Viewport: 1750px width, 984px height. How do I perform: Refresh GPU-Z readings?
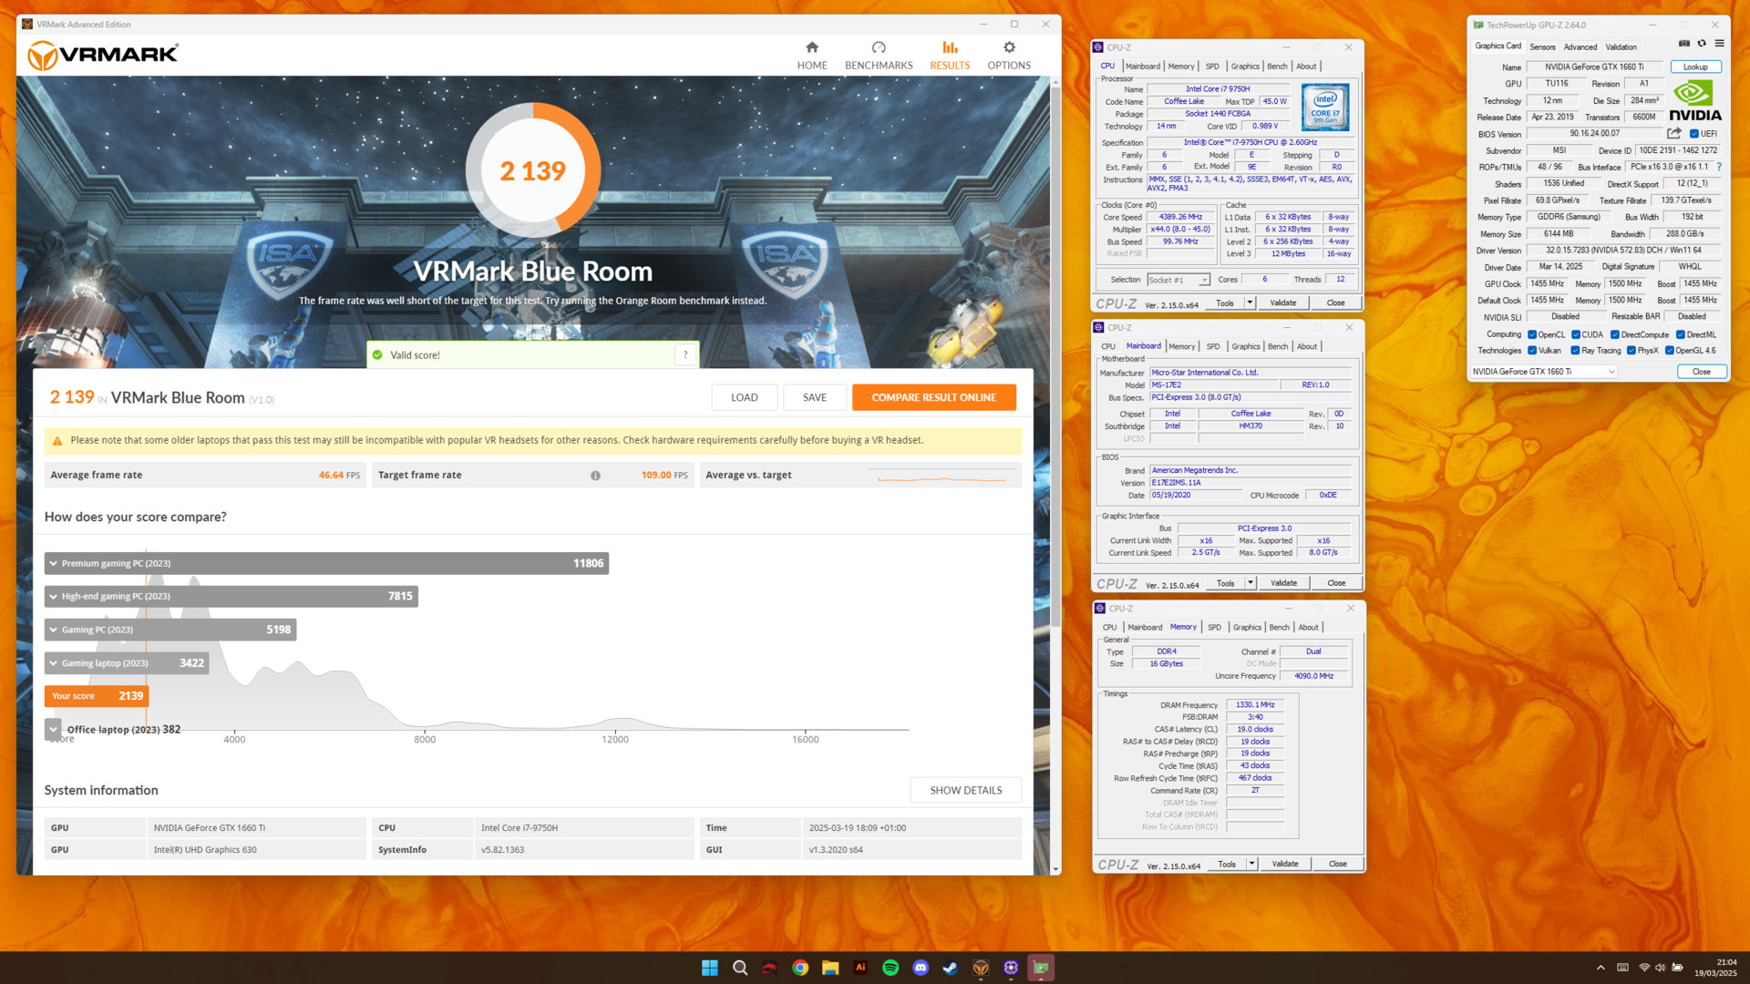coord(1702,43)
